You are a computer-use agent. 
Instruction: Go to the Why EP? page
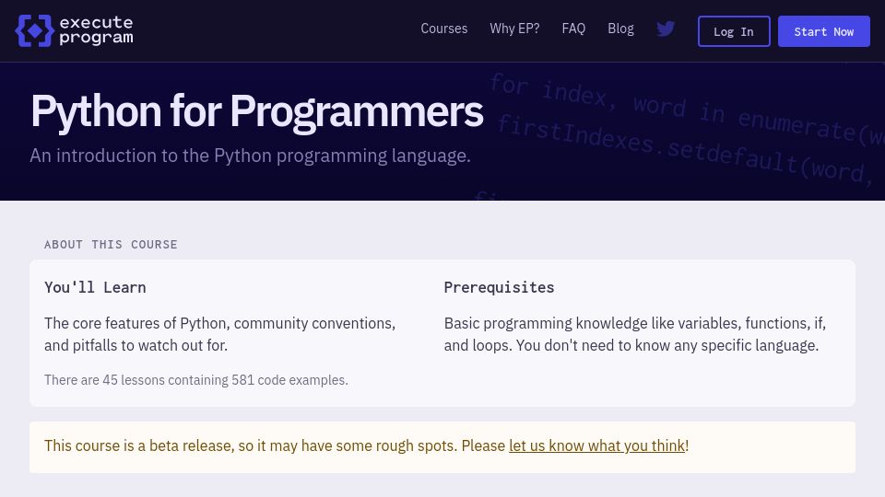[514, 29]
